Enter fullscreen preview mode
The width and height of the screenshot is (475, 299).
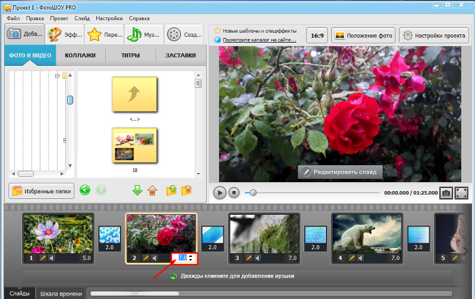coord(461,193)
